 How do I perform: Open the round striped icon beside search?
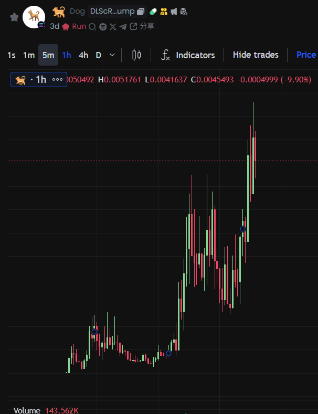(x=103, y=27)
